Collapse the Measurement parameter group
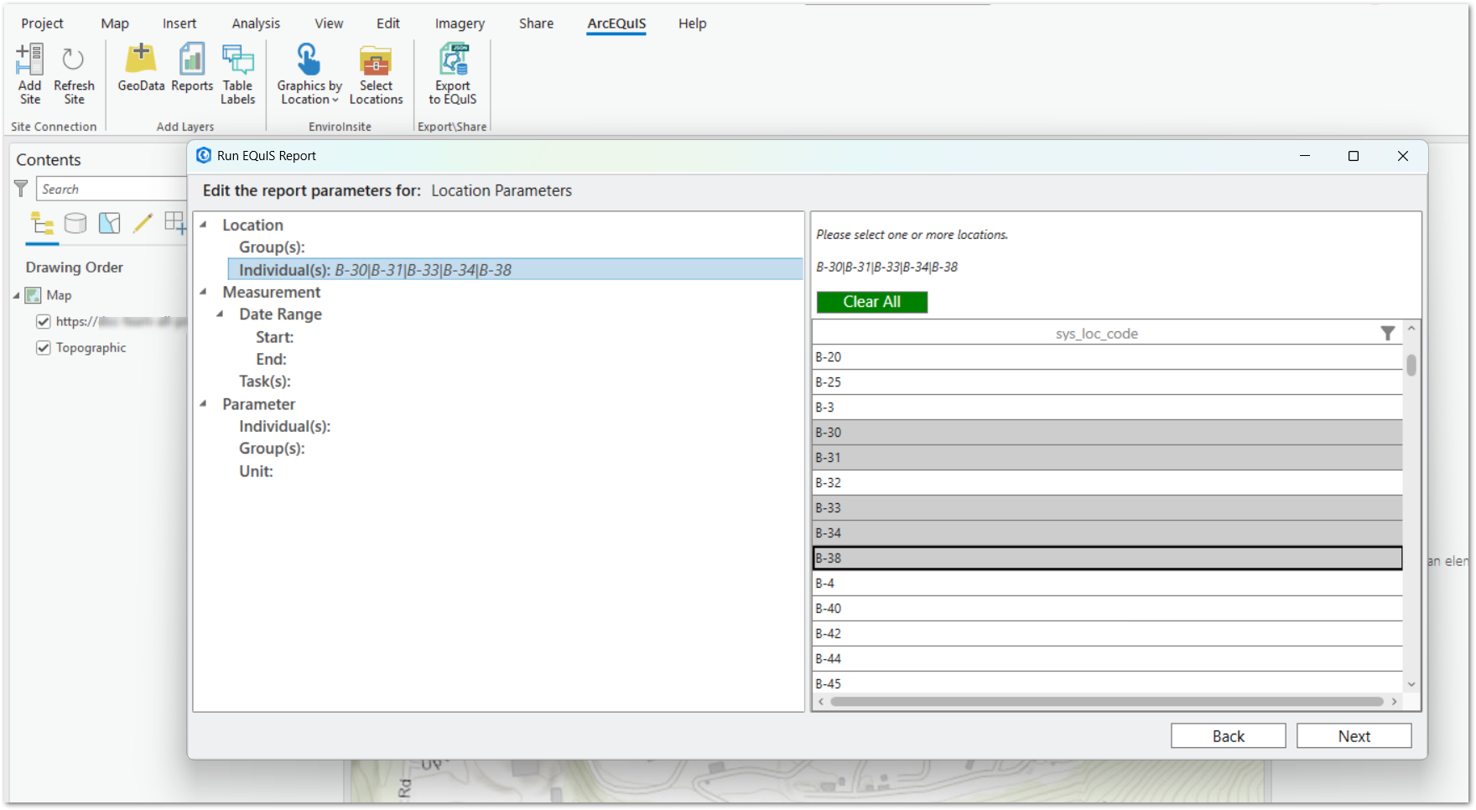 (203, 292)
